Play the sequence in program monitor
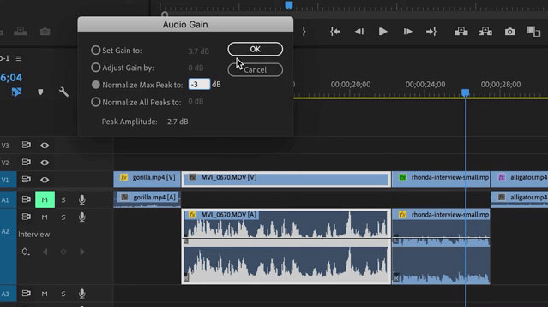The image size is (548, 309). coord(383,32)
